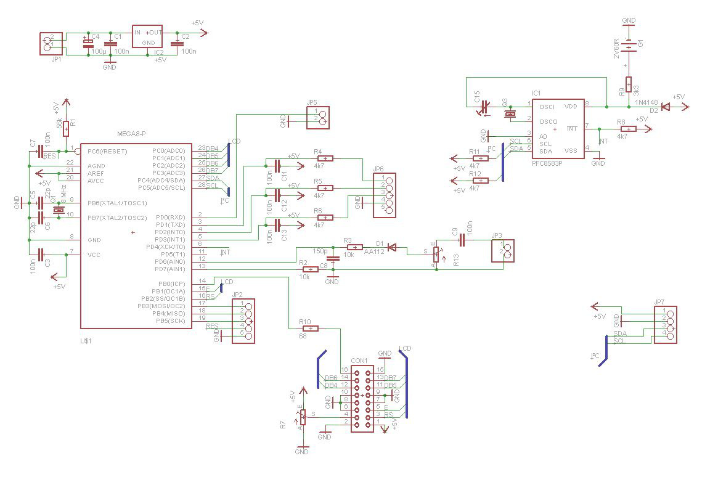The height and width of the screenshot is (482, 726).
Task: Click the AA112 diode value text
Action: tap(374, 252)
